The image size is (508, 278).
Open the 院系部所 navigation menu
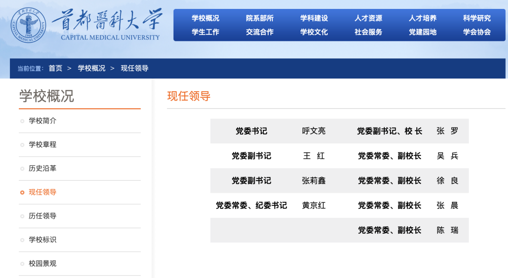coord(260,18)
